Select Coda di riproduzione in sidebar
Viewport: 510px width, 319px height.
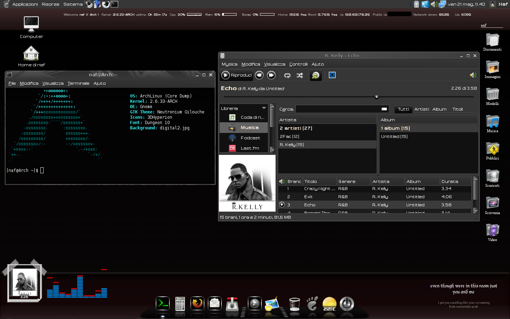pos(244,117)
